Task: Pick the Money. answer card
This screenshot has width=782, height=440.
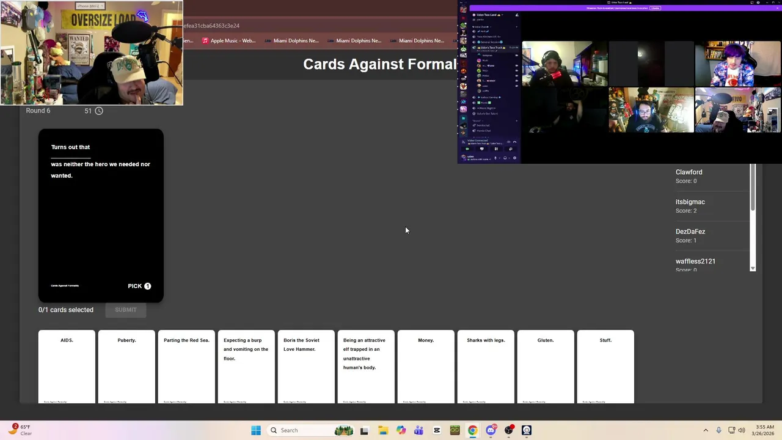Action: point(426,367)
